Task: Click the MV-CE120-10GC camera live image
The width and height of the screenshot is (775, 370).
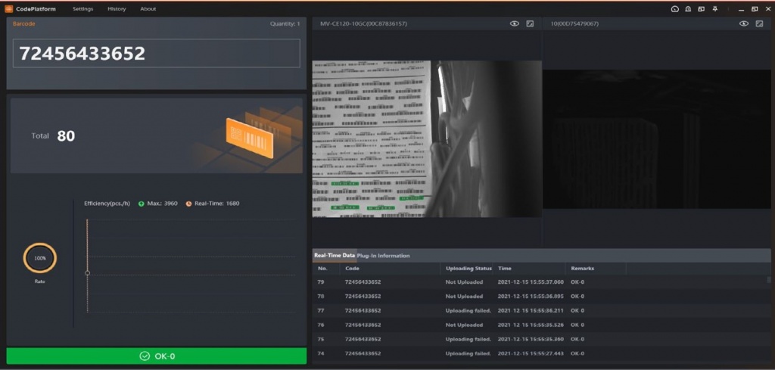Action: (x=427, y=138)
